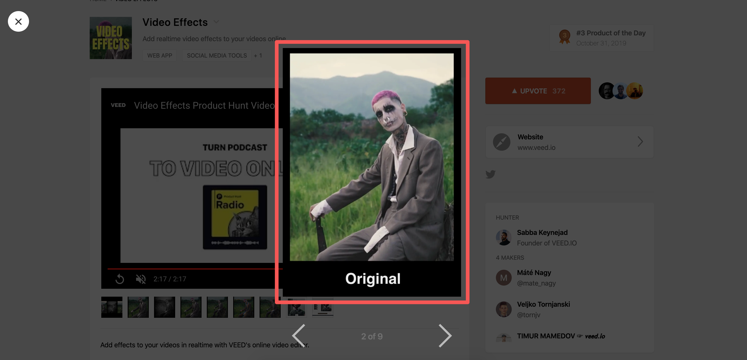Viewport: 747px width, 360px height.
Task: Unmute the video with speaker icon
Action: (141, 279)
